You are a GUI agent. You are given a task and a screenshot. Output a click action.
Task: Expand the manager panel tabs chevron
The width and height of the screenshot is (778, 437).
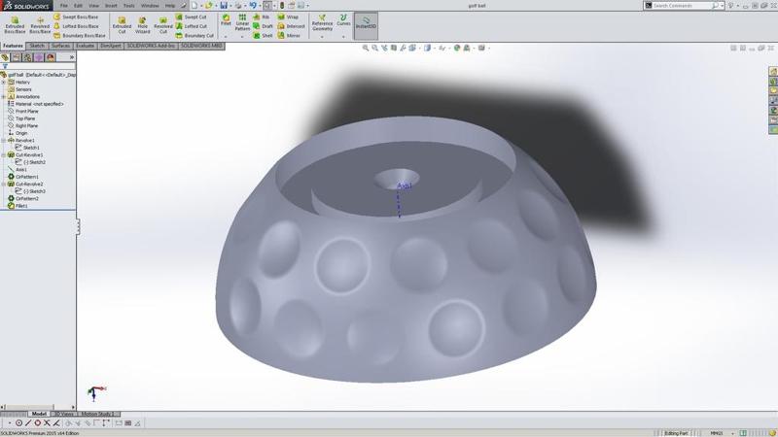[71, 57]
